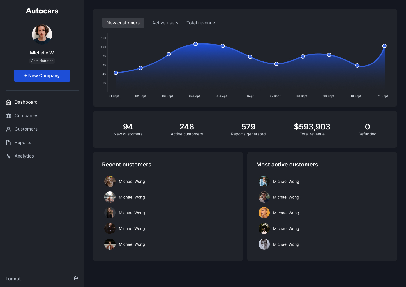Click the Reports document icon
This screenshot has height=287, width=406.
point(8,143)
